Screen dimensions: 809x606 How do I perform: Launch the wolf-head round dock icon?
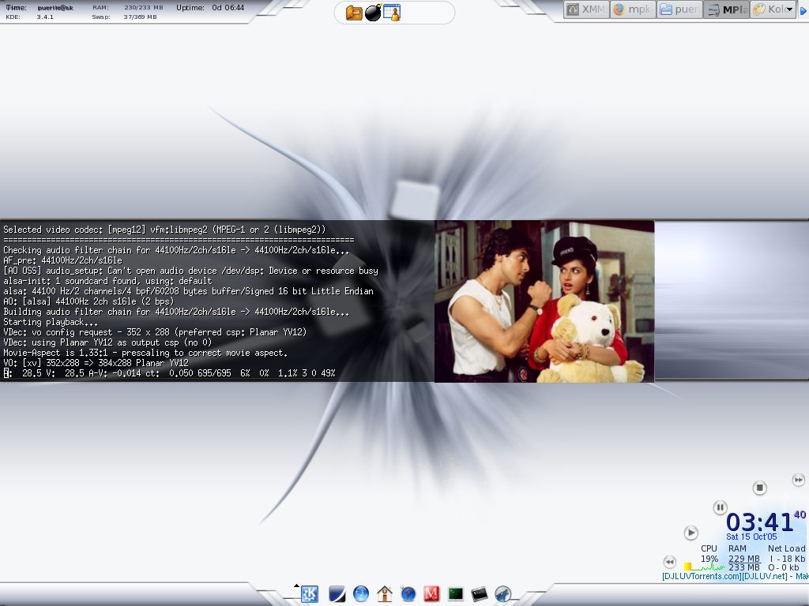pos(503,594)
